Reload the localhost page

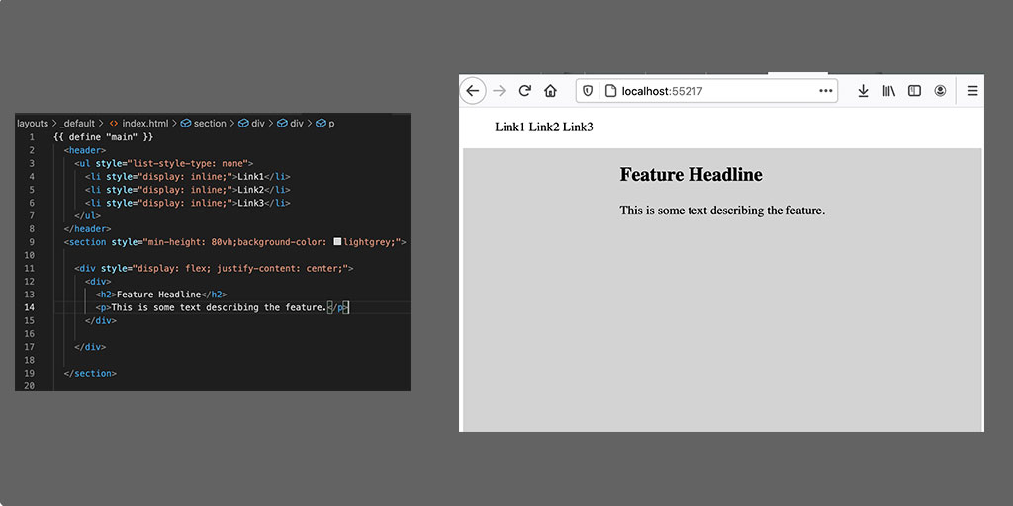pyautogui.click(x=525, y=91)
